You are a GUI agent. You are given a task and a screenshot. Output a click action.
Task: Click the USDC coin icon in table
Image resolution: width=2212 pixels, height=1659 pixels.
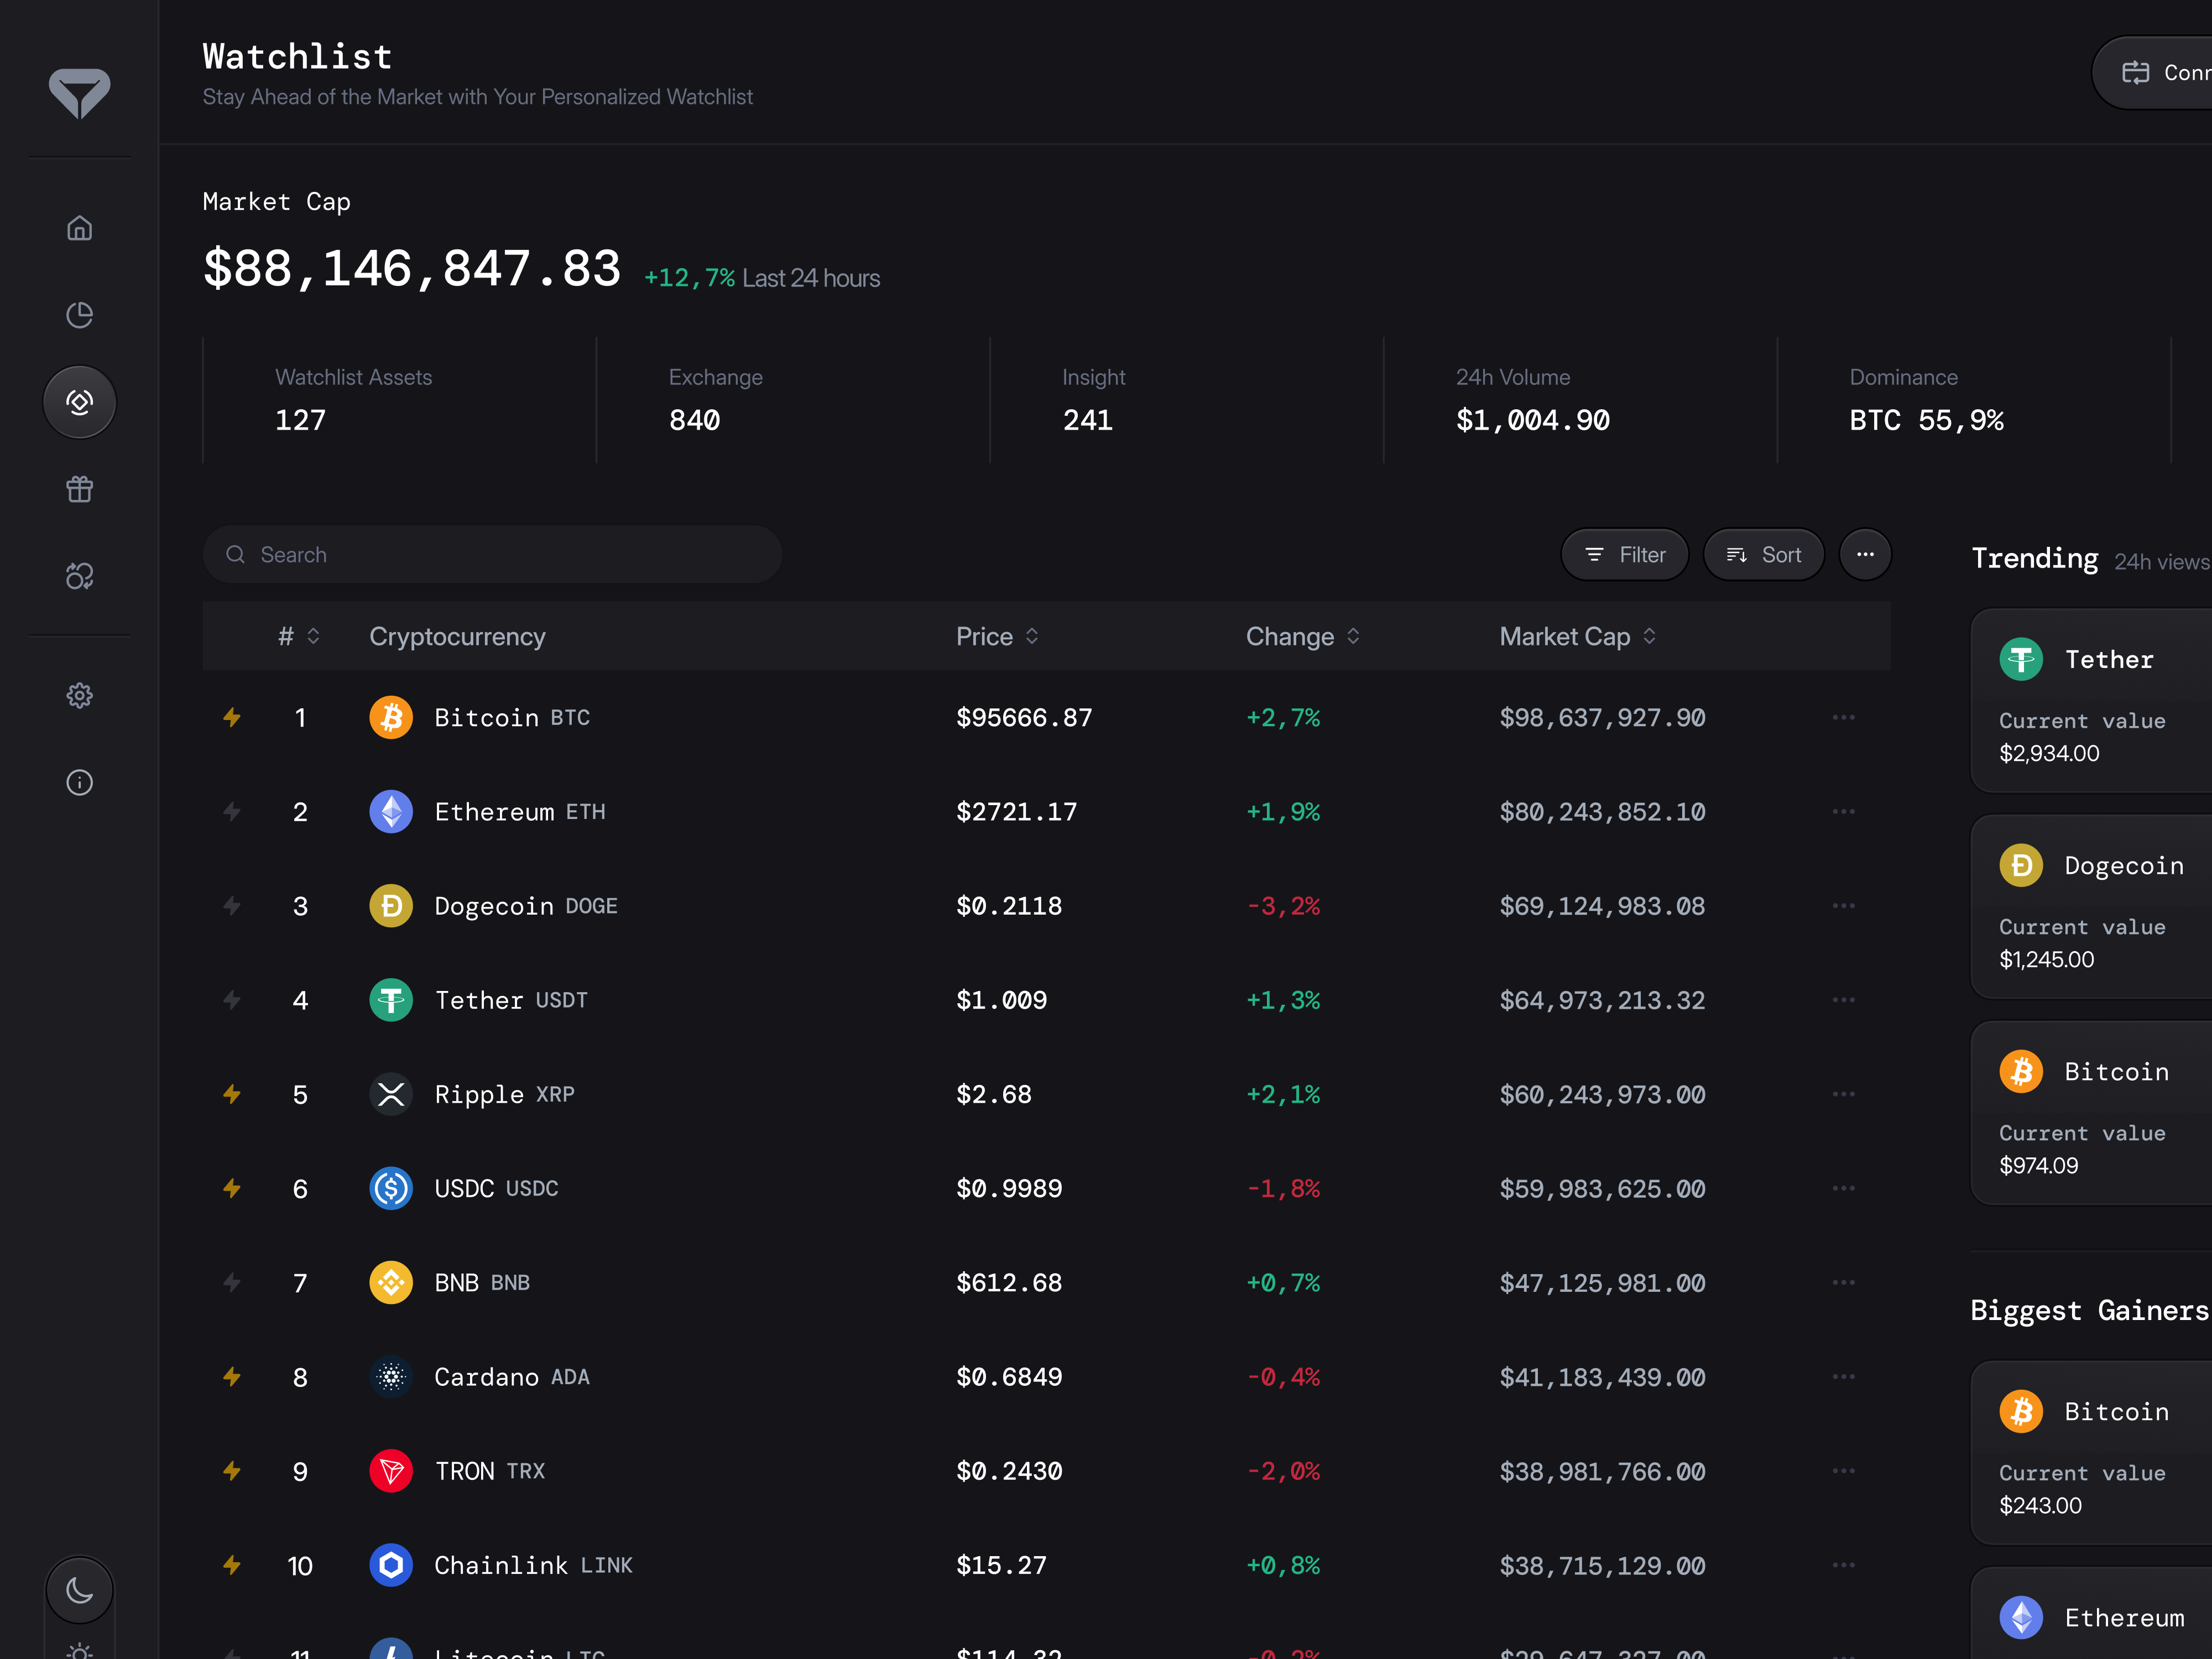(391, 1188)
